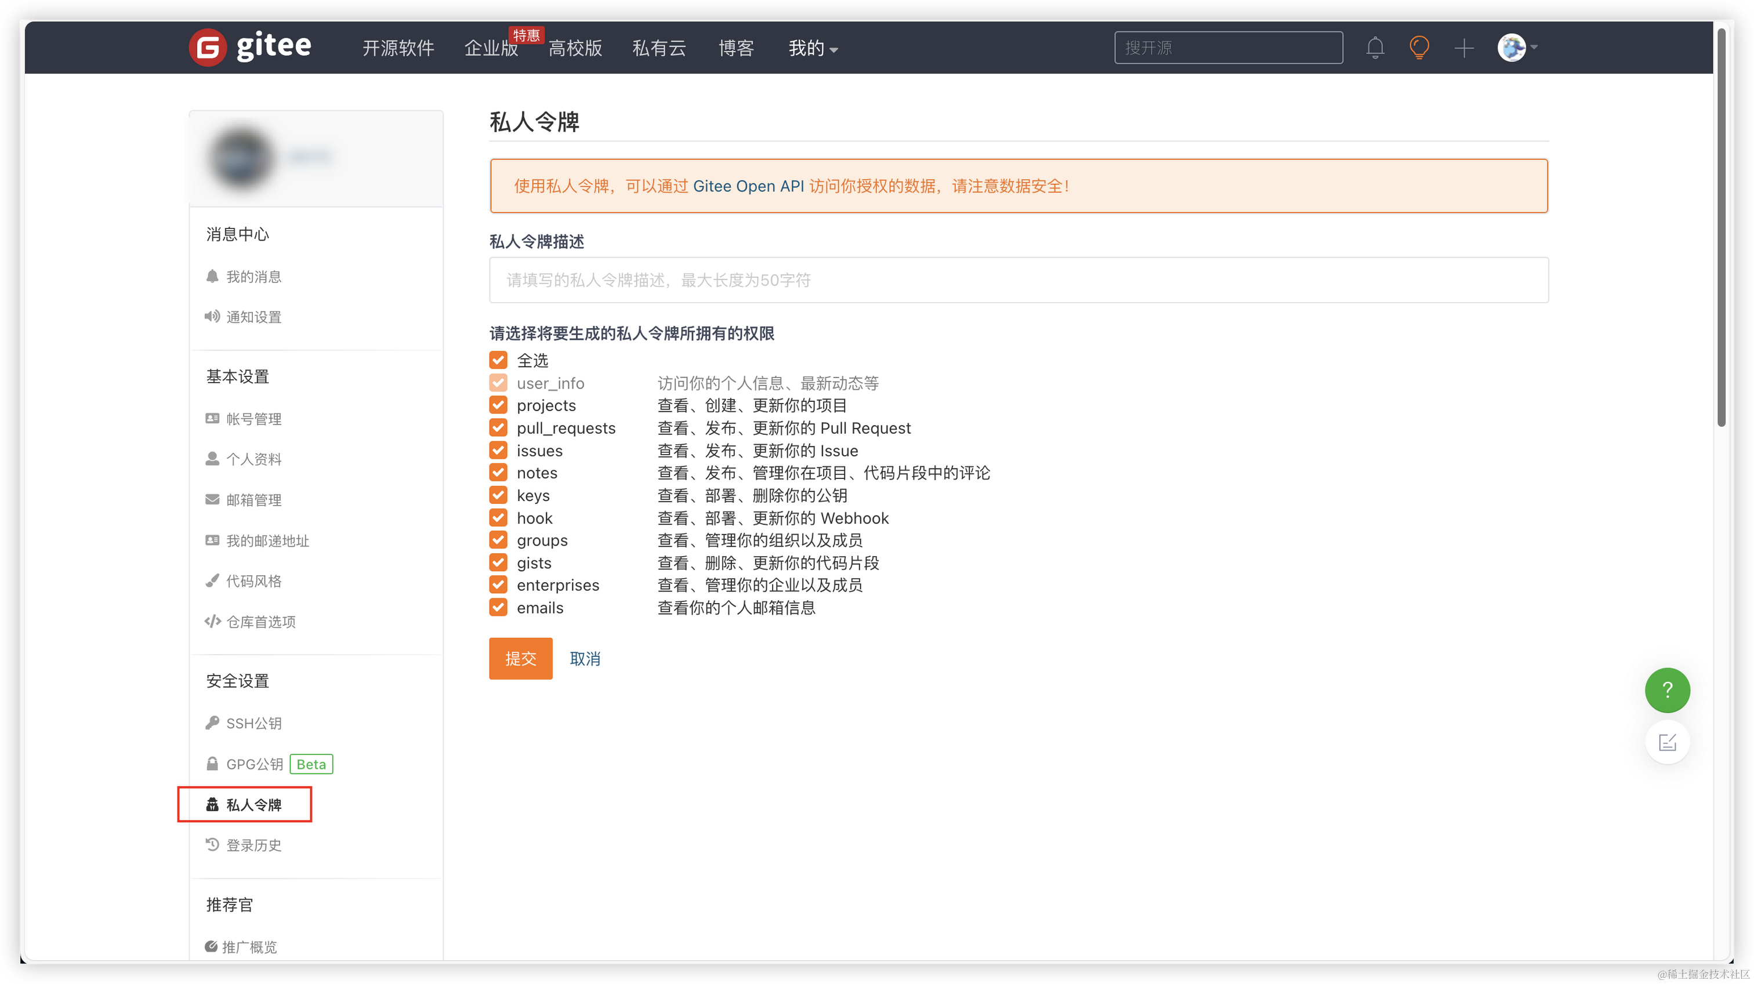Focus the 私人令牌描述 input field
Screen dimensions: 1754x984
pos(1018,279)
